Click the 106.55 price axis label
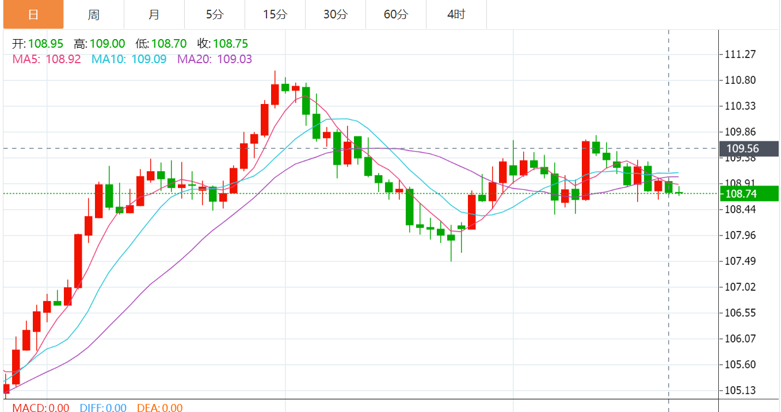 point(740,313)
